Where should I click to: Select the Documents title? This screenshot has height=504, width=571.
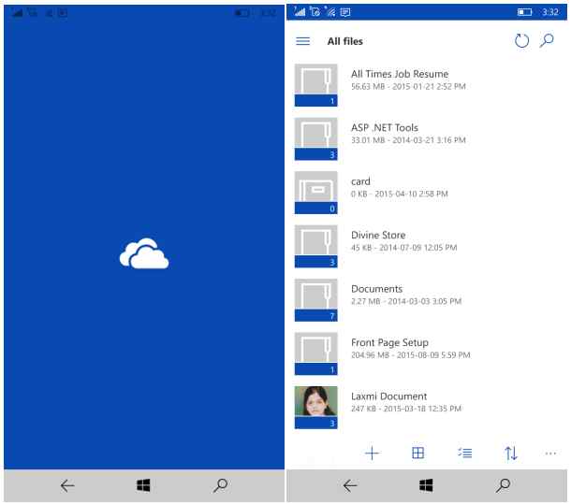[x=376, y=289]
